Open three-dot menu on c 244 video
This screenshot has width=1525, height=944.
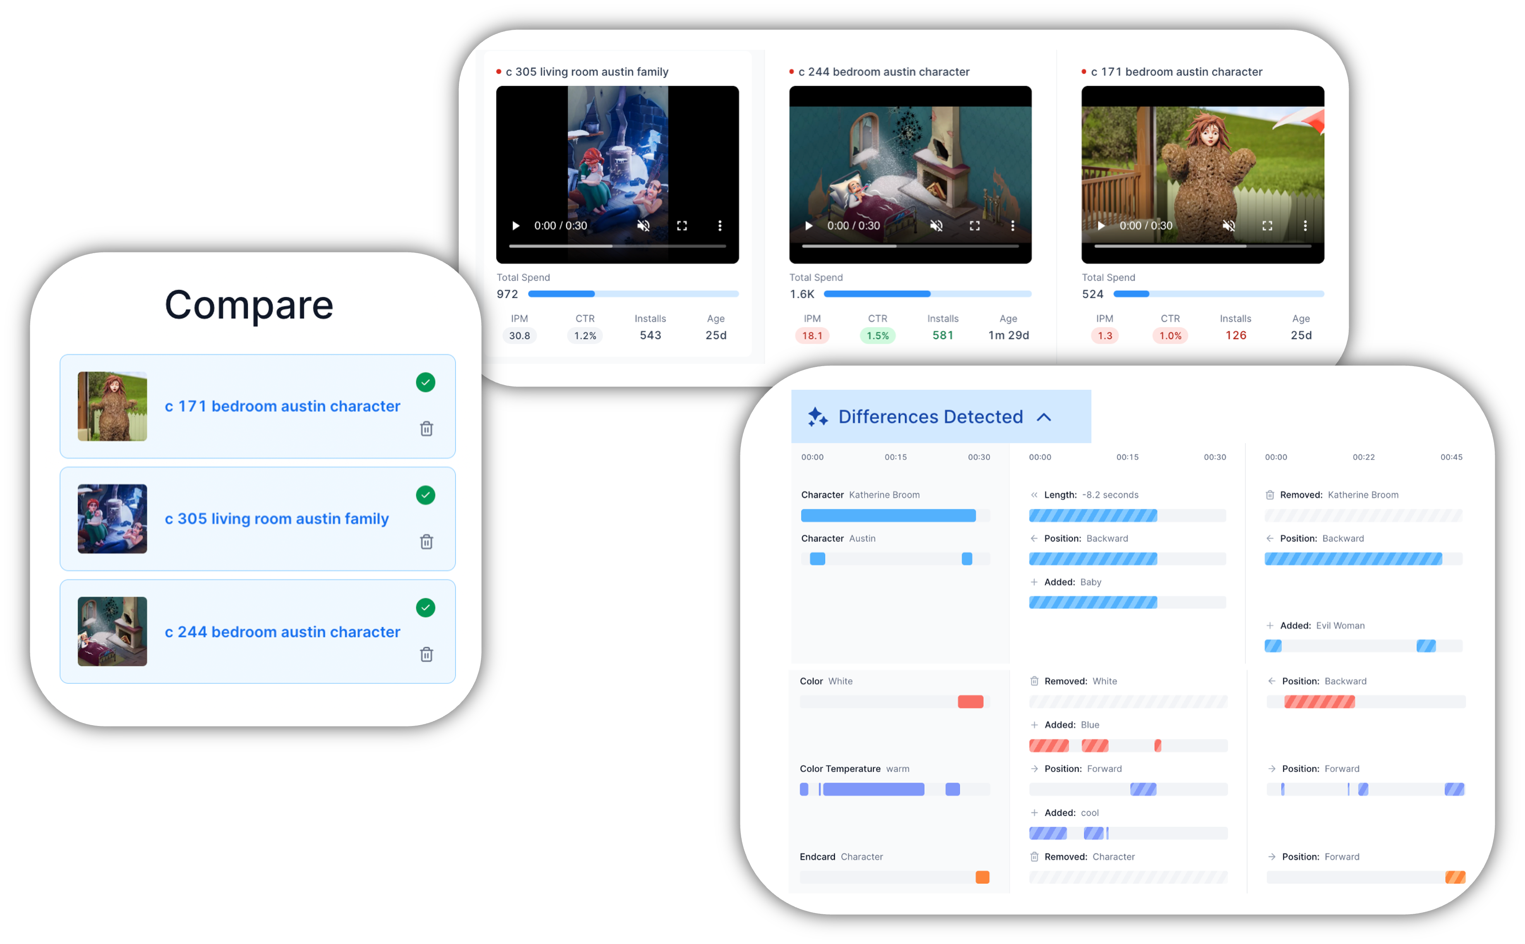click(x=1012, y=225)
